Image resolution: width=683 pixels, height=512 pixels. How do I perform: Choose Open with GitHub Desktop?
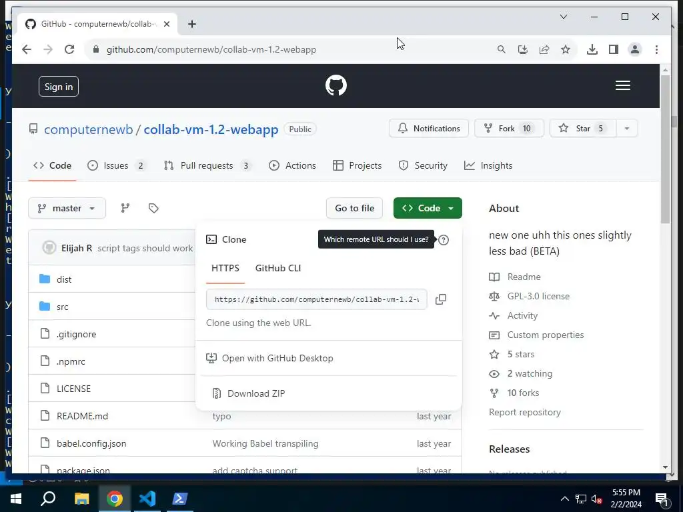328,358
